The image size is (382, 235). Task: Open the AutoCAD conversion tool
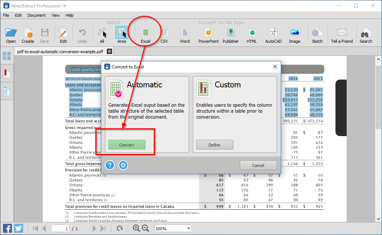point(273,34)
